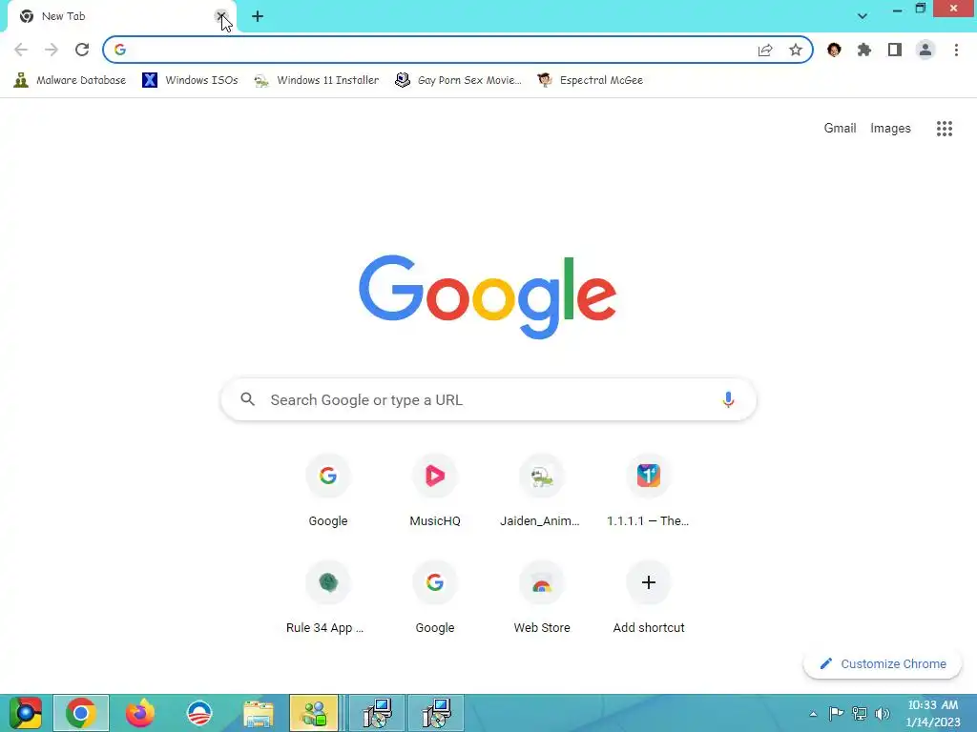This screenshot has width=977, height=732.
Task: Open the Chrome profile avatar
Action: pyautogui.click(x=925, y=50)
